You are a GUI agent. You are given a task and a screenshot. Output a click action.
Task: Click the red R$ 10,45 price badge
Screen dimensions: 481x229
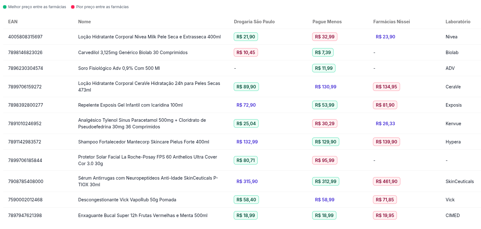(246, 53)
